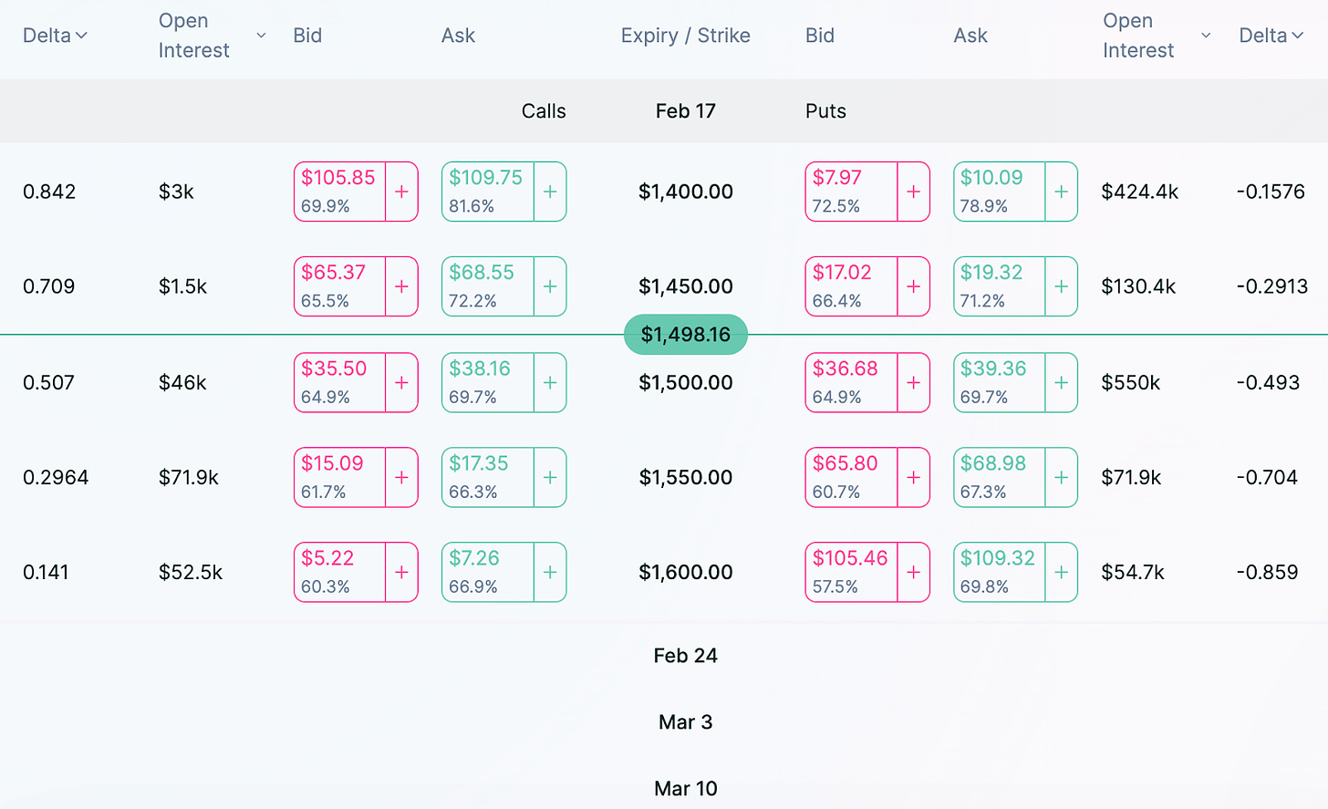Viewport: 1328px width, 809px height.
Task: Click plus icon on $1,400 call ask $109.75
Action: [550, 192]
